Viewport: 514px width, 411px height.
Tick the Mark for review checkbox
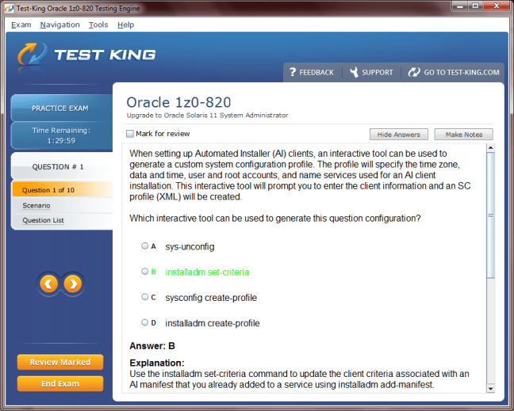click(130, 134)
